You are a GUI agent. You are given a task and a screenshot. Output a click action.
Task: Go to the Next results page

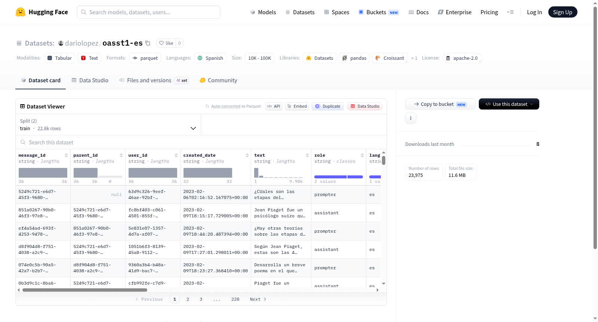coord(258,299)
